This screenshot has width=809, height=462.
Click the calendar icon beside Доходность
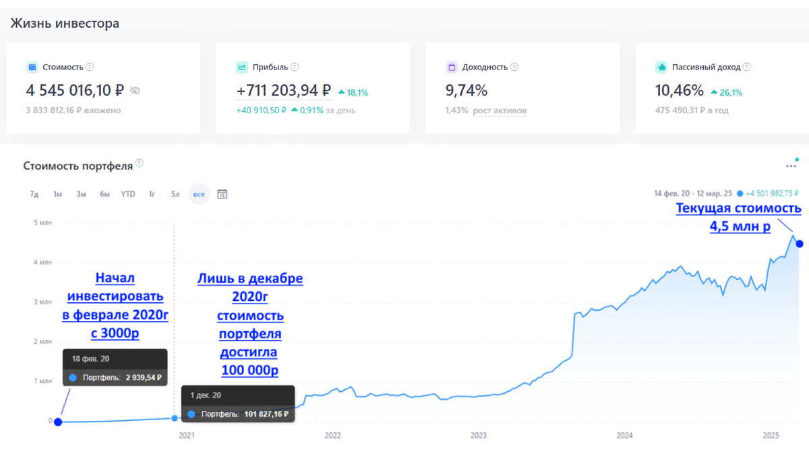[452, 67]
